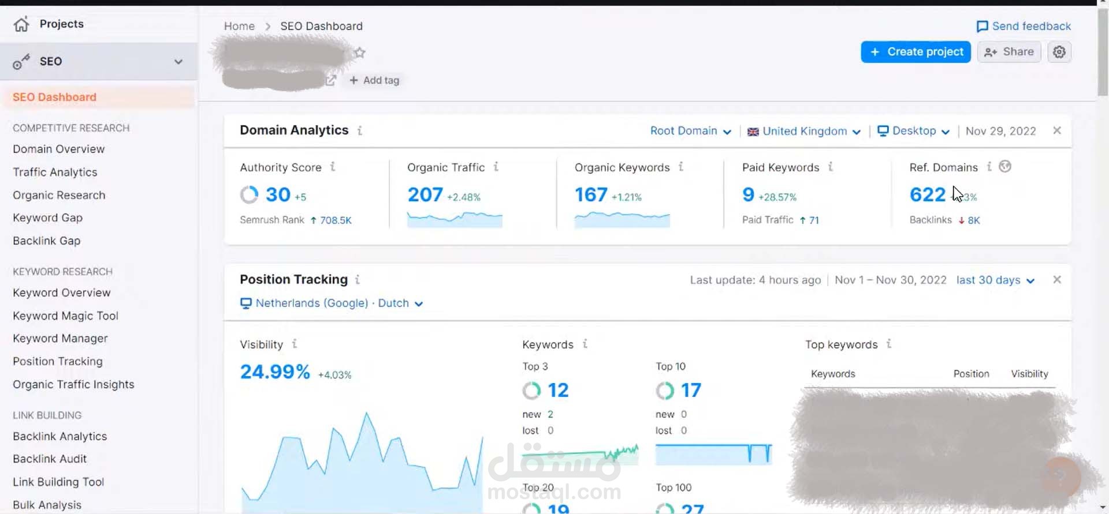Collapse the SEO section chevron

(x=178, y=62)
